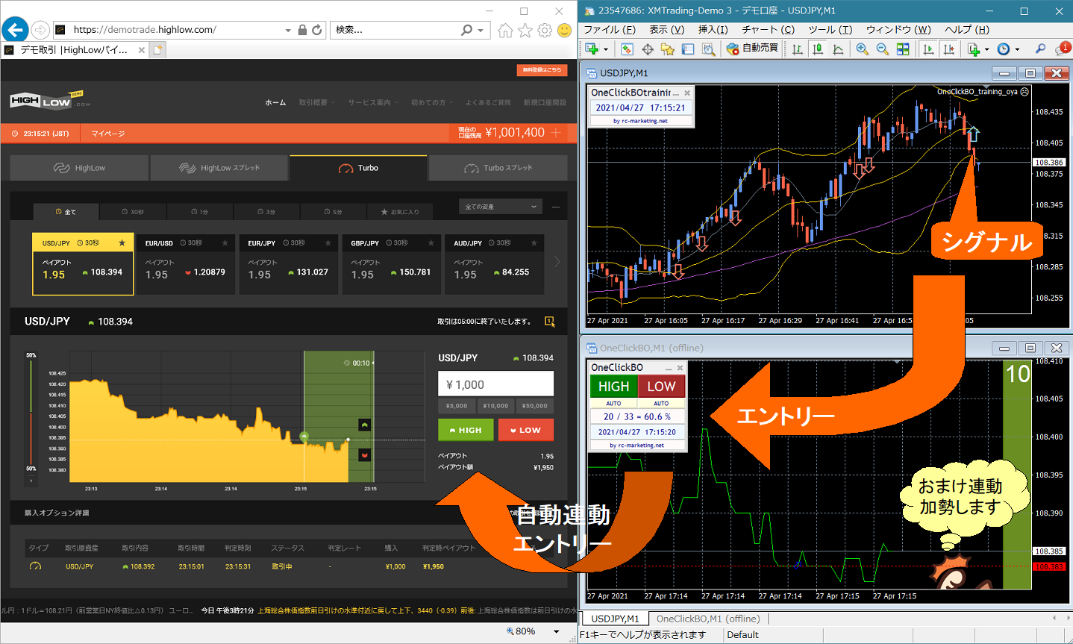Minimize the OneClickBOtraining panel
1073x644 pixels.
tap(676, 93)
